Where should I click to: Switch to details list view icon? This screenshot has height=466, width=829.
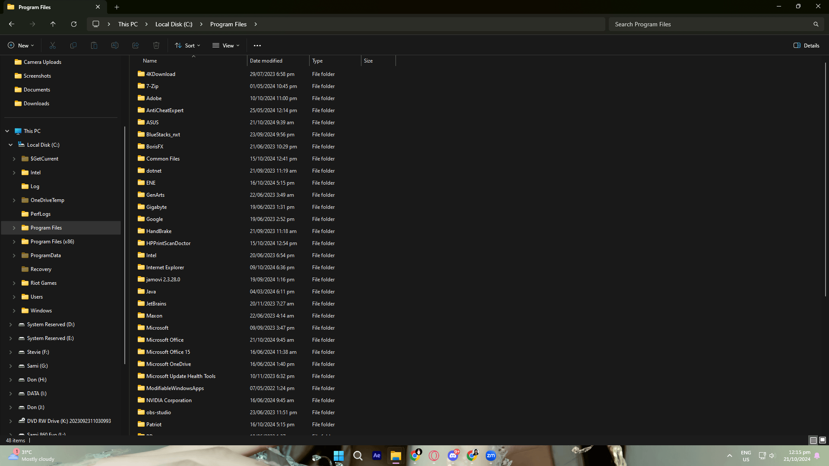[813, 440]
